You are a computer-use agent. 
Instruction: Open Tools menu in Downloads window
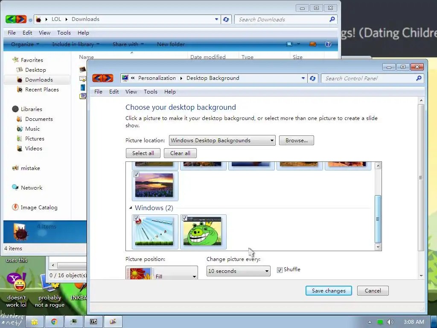tap(64, 33)
